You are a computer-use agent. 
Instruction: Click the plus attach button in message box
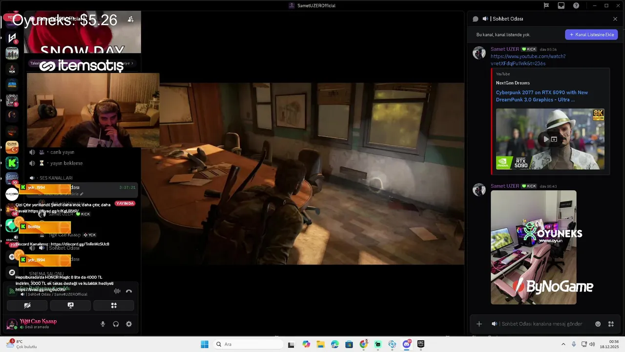pos(479,324)
